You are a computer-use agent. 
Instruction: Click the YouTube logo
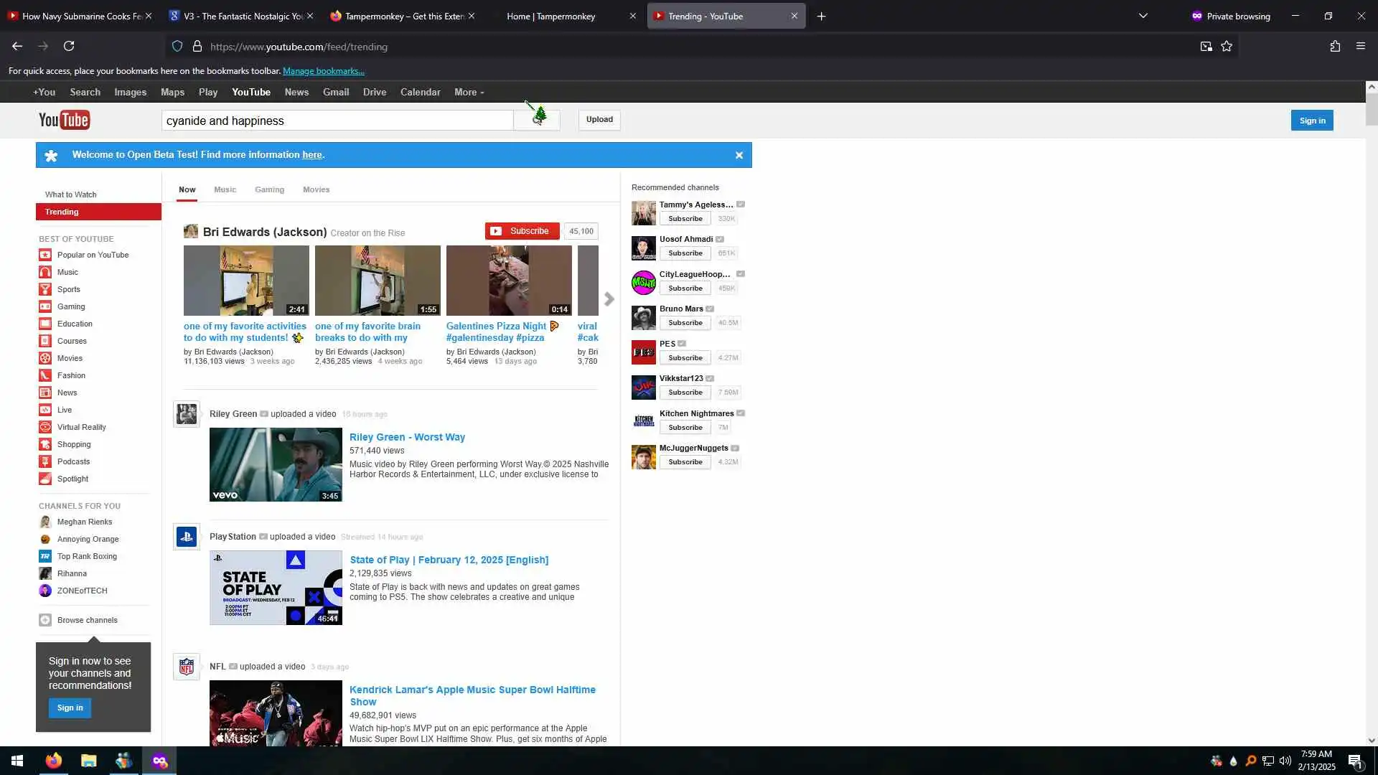pyautogui.click(x=65, y=120)
